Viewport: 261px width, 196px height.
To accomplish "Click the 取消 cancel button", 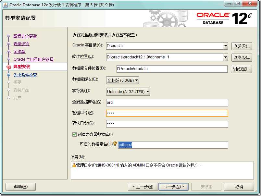I will [239, 187].
